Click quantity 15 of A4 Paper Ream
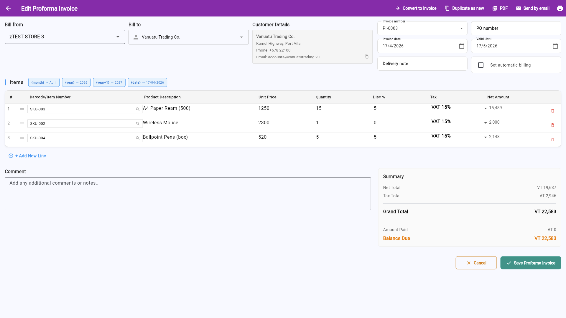566x318 pixels. pos(319,108)
